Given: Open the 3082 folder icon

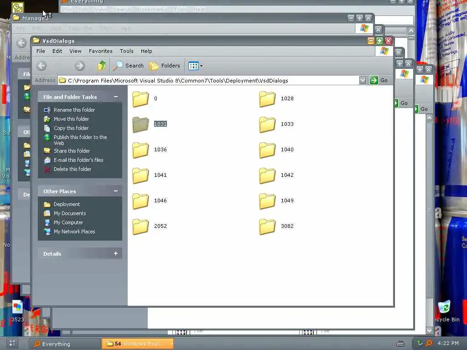Looking at the screenshot, I should [x=267, y=227].
